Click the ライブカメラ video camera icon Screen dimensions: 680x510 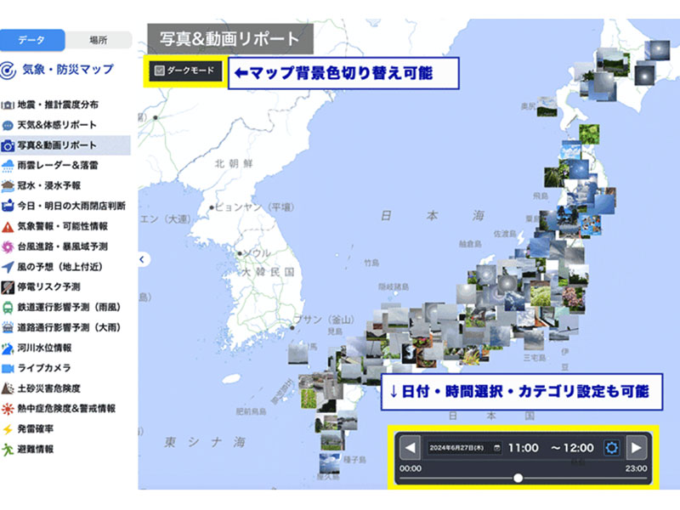click(8, 368)
